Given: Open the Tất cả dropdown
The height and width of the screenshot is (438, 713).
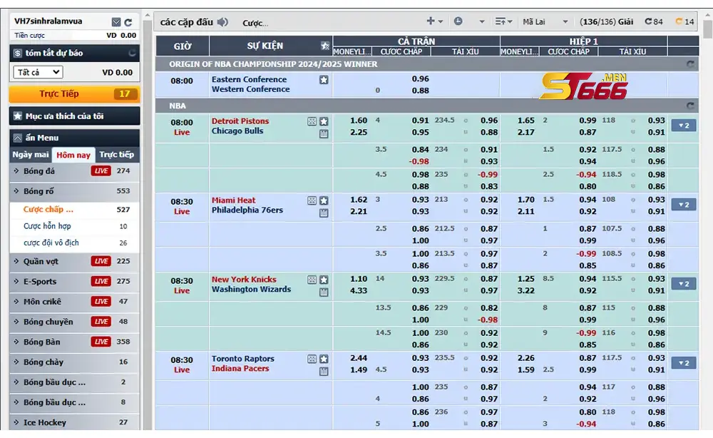Looking at the screenshot, I should 39,72.
